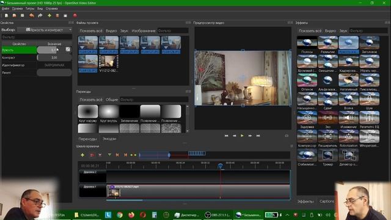Click the red Export Video button
This screenshot has width=391, height=220.
75,15
